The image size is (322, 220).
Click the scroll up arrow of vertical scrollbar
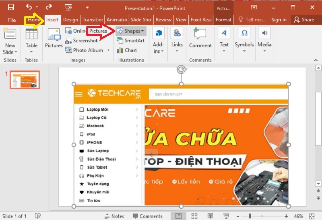(318, 68)
